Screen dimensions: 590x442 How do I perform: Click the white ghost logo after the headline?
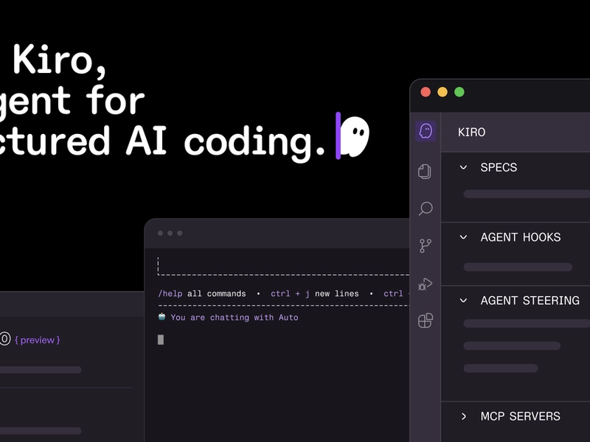pyautogui.click(x=355, y=136)
